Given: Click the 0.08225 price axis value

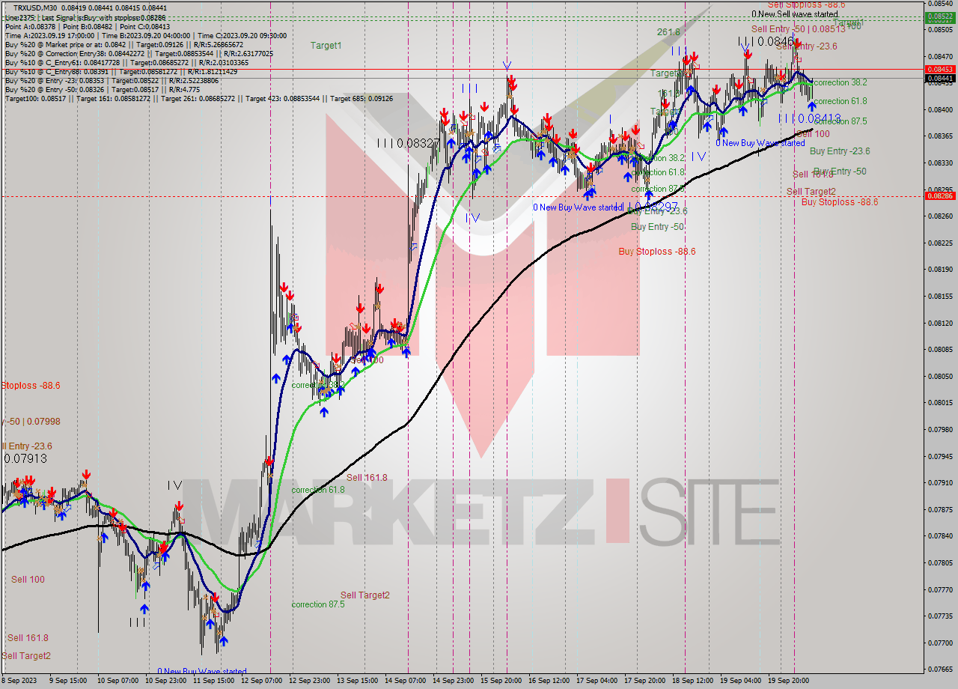Looking at the screenshot, I should (x=940, y=243).
